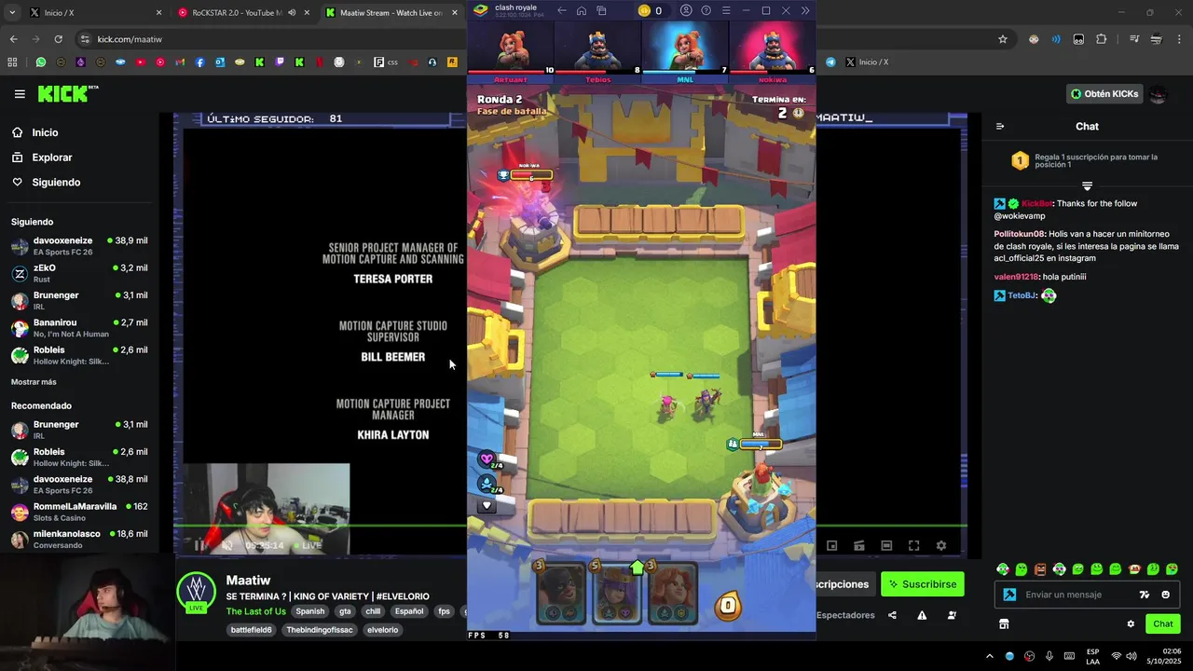This screenshot has width=1193, height=671.
Task: Open Chrome extensions puzzle icon
Action: pos(1102,39)
